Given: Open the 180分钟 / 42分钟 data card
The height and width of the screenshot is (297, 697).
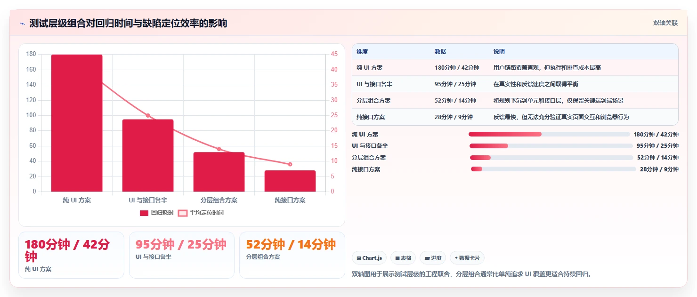Looking at the screenshot, I should [x=71, y=255].
